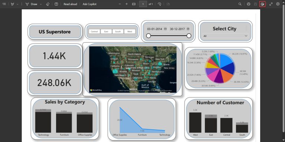
Task: Open the table of contents panel
Action: pyautogui.click(x=4, y=4)
